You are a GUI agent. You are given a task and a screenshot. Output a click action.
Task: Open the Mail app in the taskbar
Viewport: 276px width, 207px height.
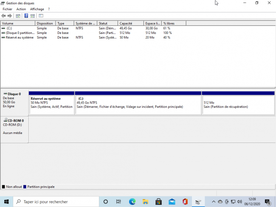tap(172, 201)
